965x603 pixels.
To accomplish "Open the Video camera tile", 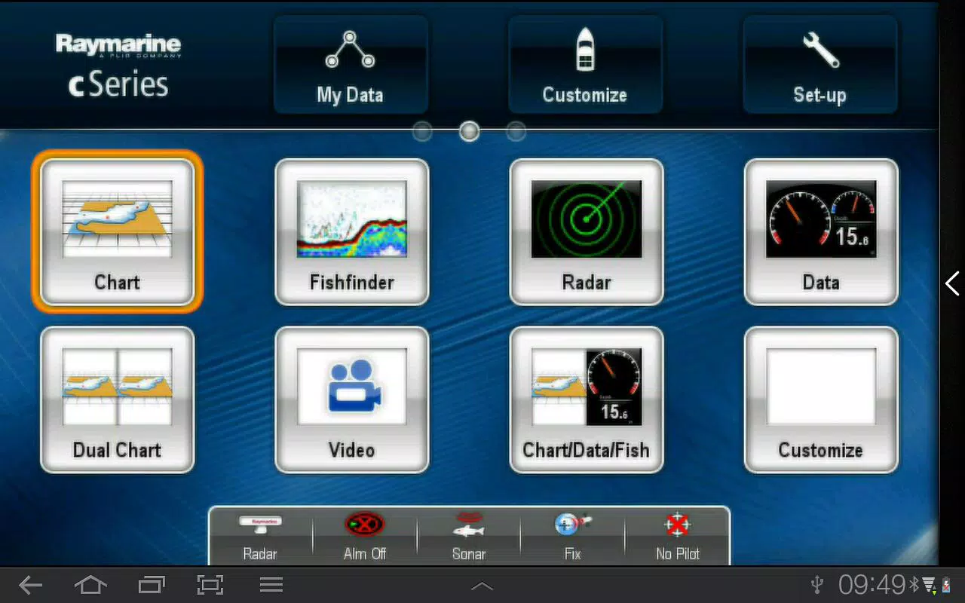I will 351,399.
